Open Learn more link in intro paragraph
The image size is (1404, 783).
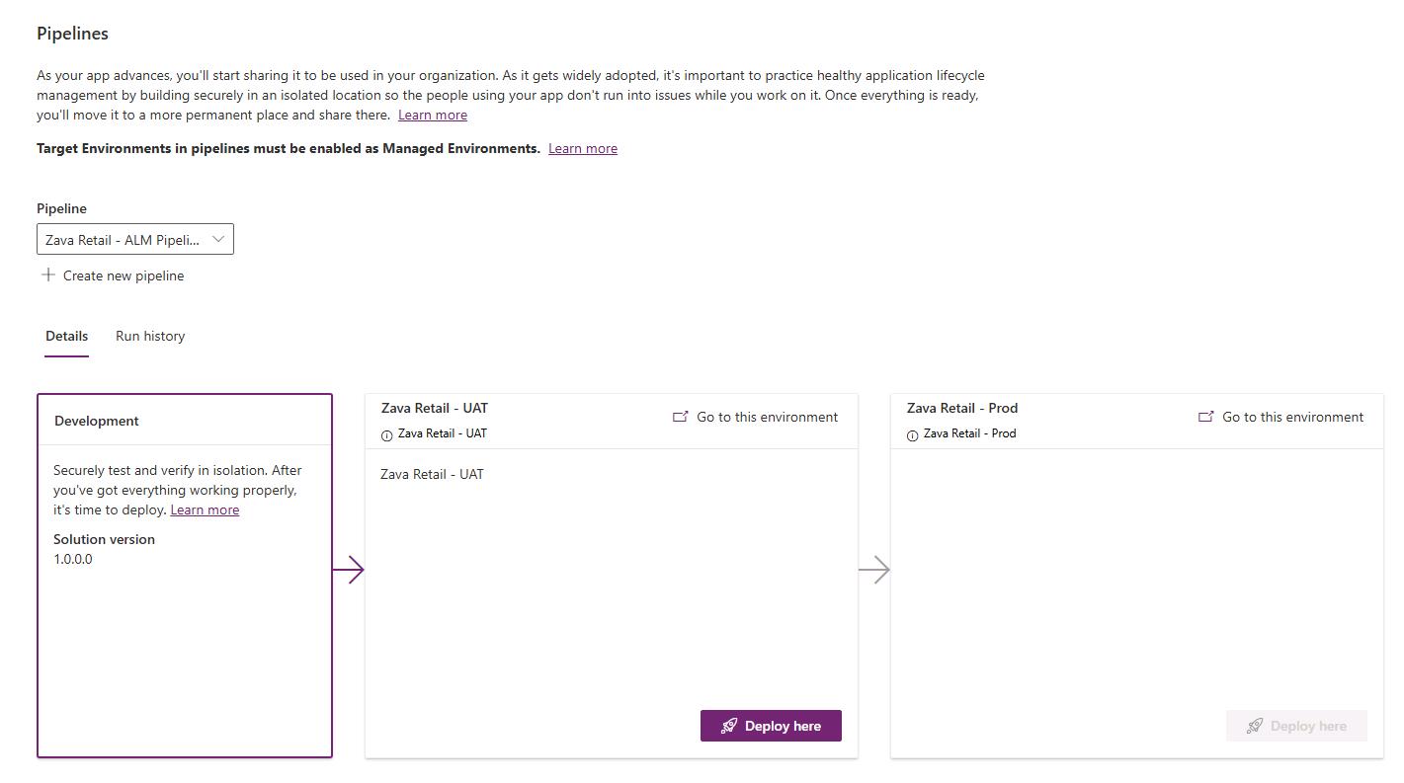pyautogui.click(x=433, y=115)
